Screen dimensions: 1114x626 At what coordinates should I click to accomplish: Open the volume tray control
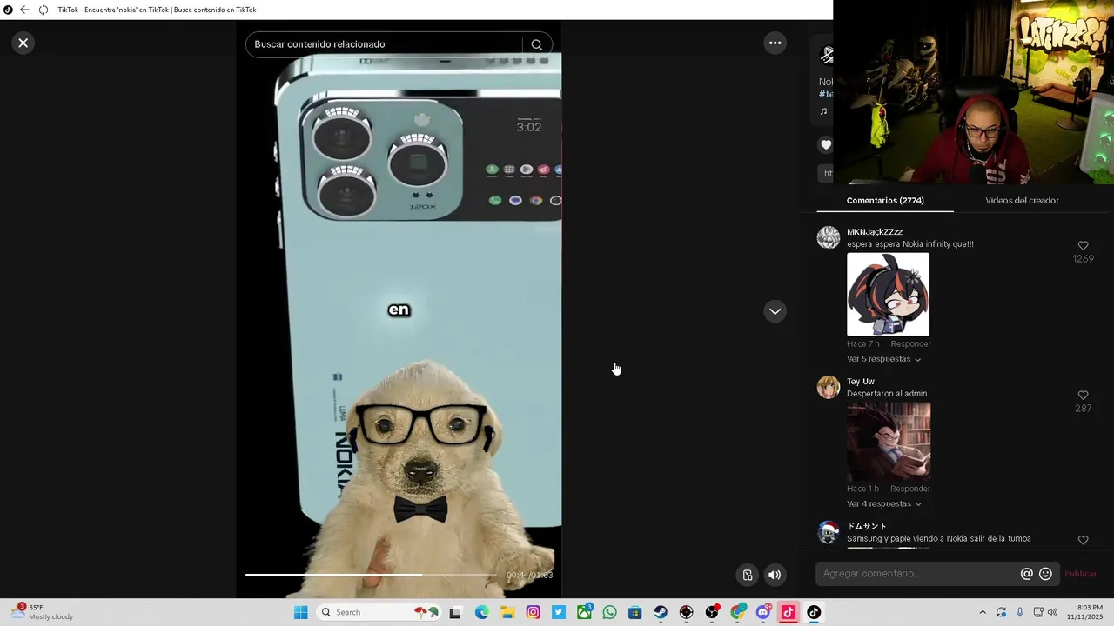(1052, 613)
